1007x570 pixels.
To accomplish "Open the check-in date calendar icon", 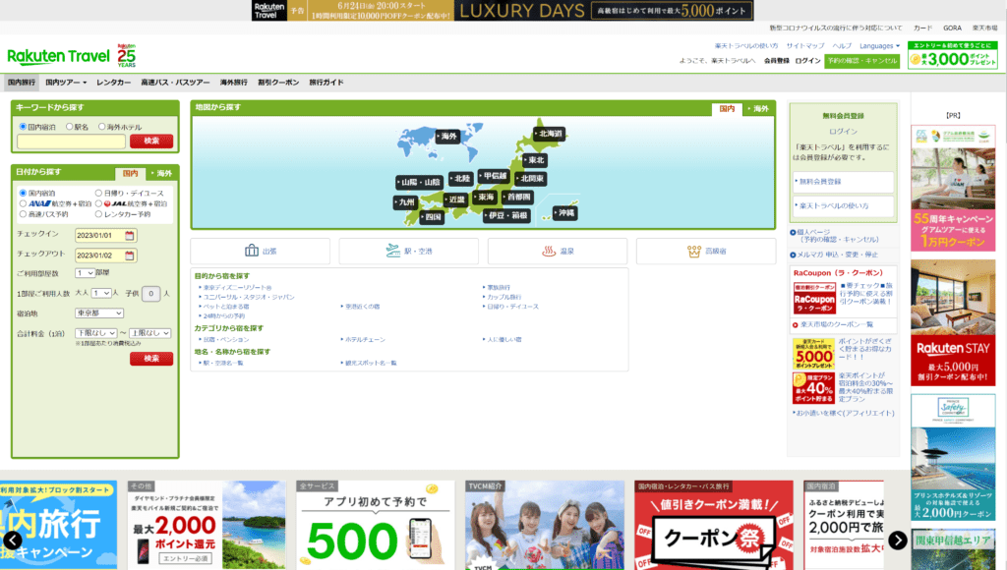I will pyautogui.click(x=128, y=234).
